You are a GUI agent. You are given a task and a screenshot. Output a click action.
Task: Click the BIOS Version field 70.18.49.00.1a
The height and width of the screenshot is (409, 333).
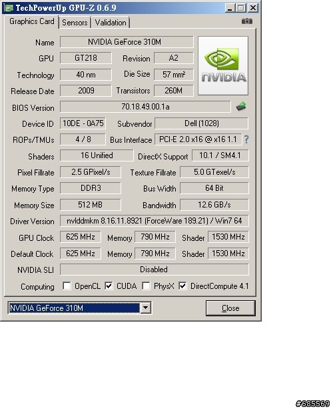tap(145, 107)
